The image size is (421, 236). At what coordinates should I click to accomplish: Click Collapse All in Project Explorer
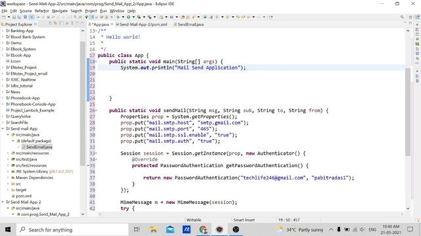click(x=50, y=24)
